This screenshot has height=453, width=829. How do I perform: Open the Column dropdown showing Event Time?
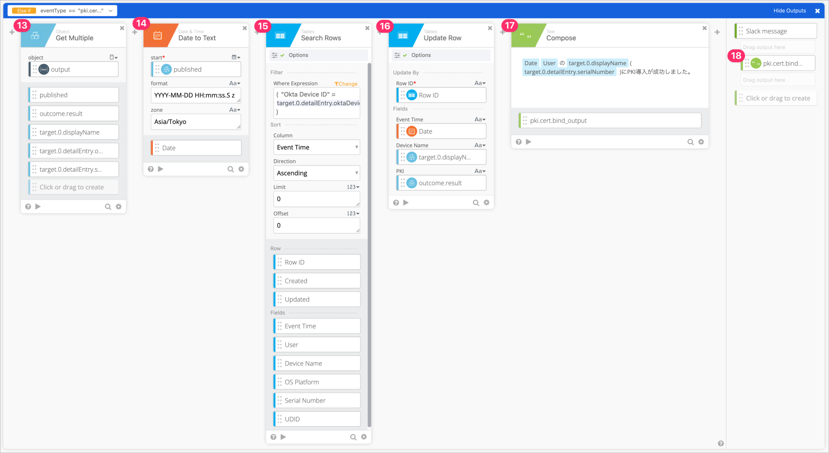[x=316, y=147]
